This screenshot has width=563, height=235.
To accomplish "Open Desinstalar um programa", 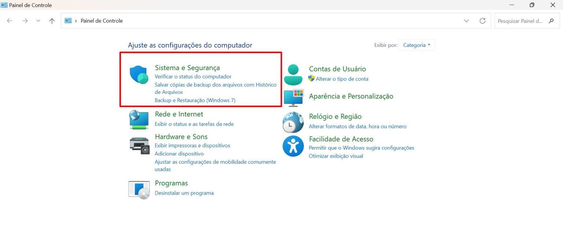I will (184, 193).
